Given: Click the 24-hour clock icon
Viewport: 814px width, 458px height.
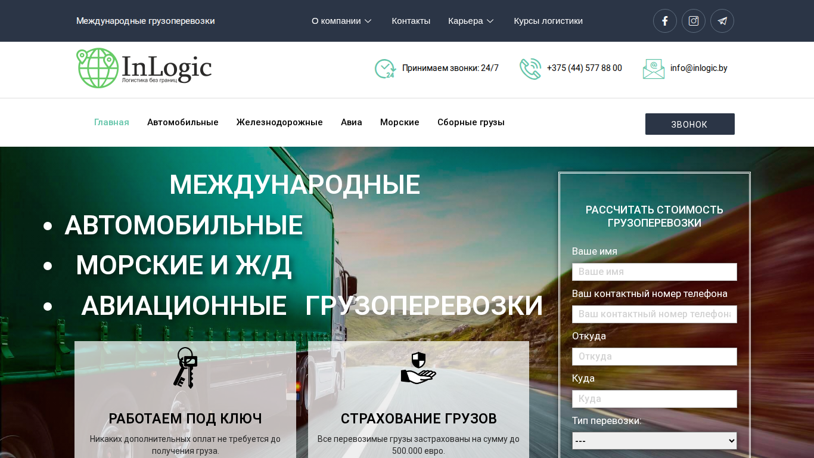Looking at the screenshot, I should point(385,69).
